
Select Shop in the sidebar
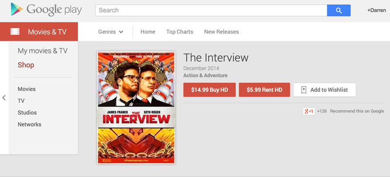[x=26, y=65]
